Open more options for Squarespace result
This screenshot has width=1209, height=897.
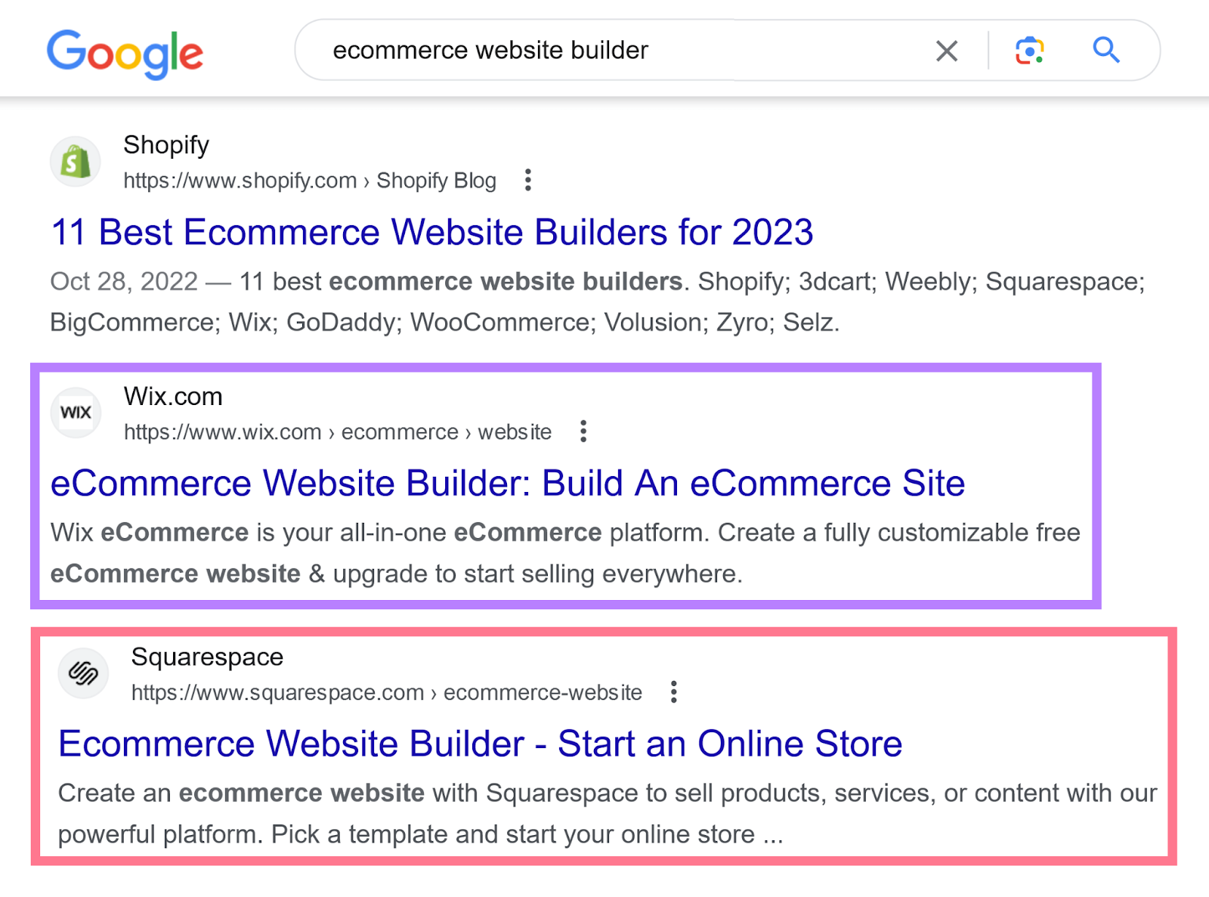coord(673,691)
